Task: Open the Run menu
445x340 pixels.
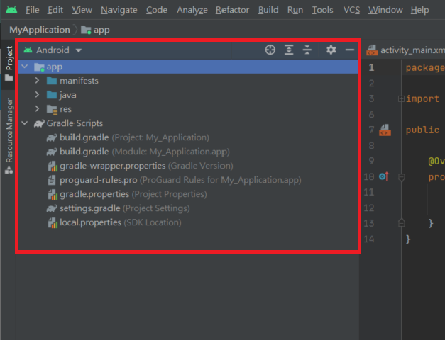Action: click(x=295, y=10)
